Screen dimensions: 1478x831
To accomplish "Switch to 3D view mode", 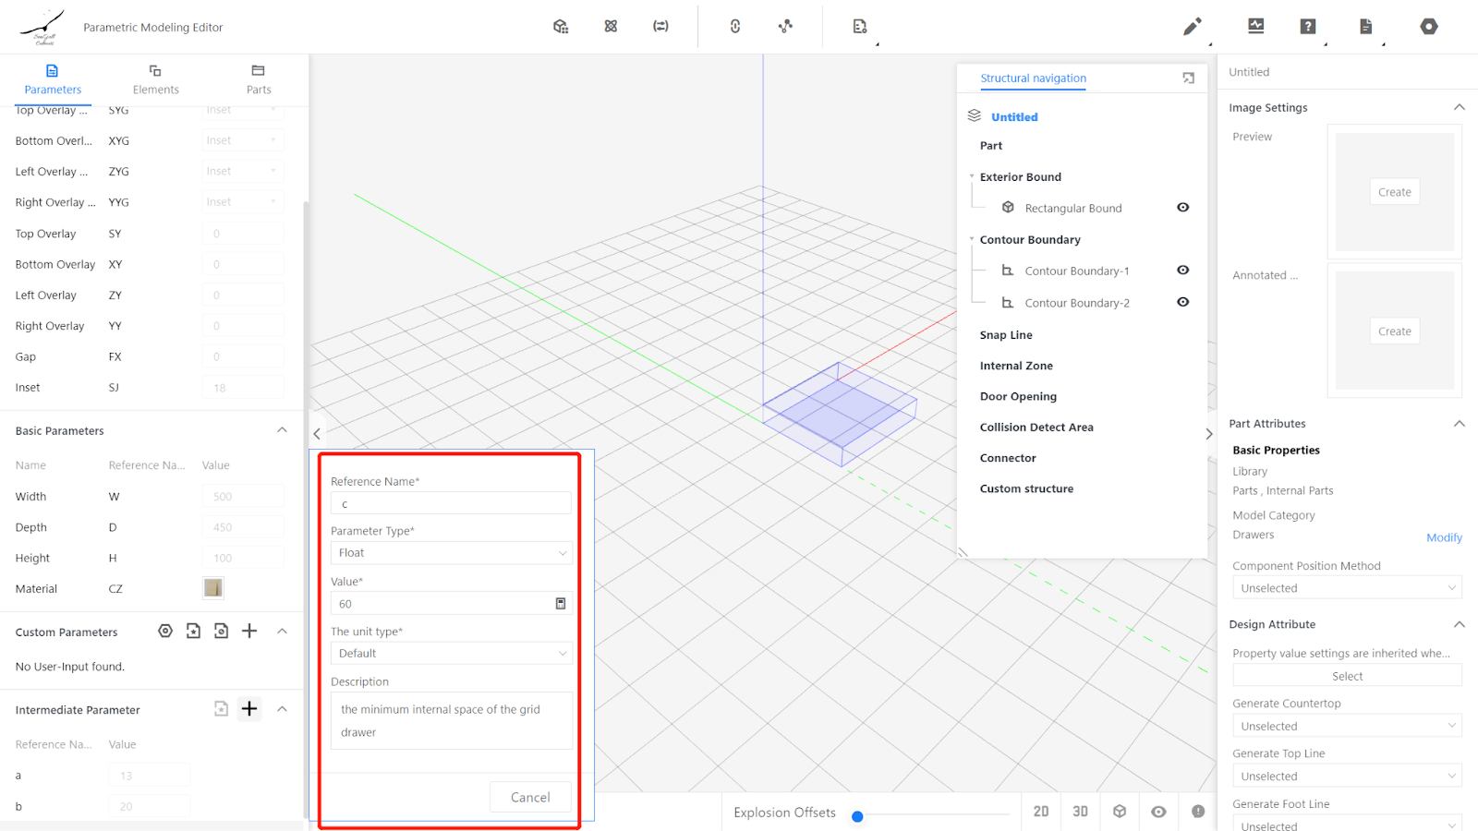I will [x=1080, y=812].
